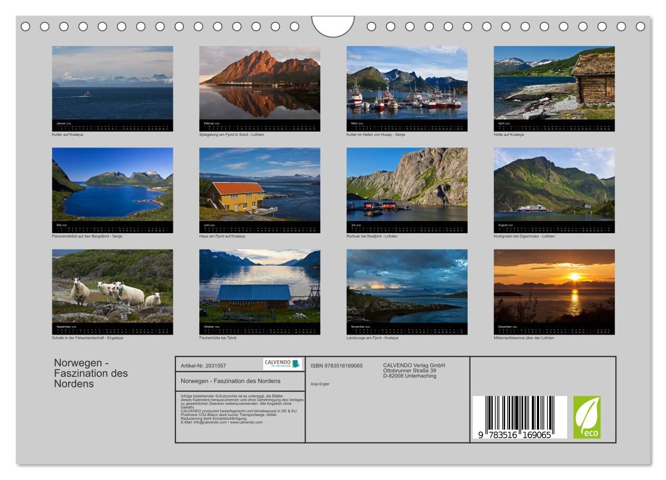Screen dimensions: 666x480
Task: Click the green eco leaf icon
Action: tap(587, 417)
